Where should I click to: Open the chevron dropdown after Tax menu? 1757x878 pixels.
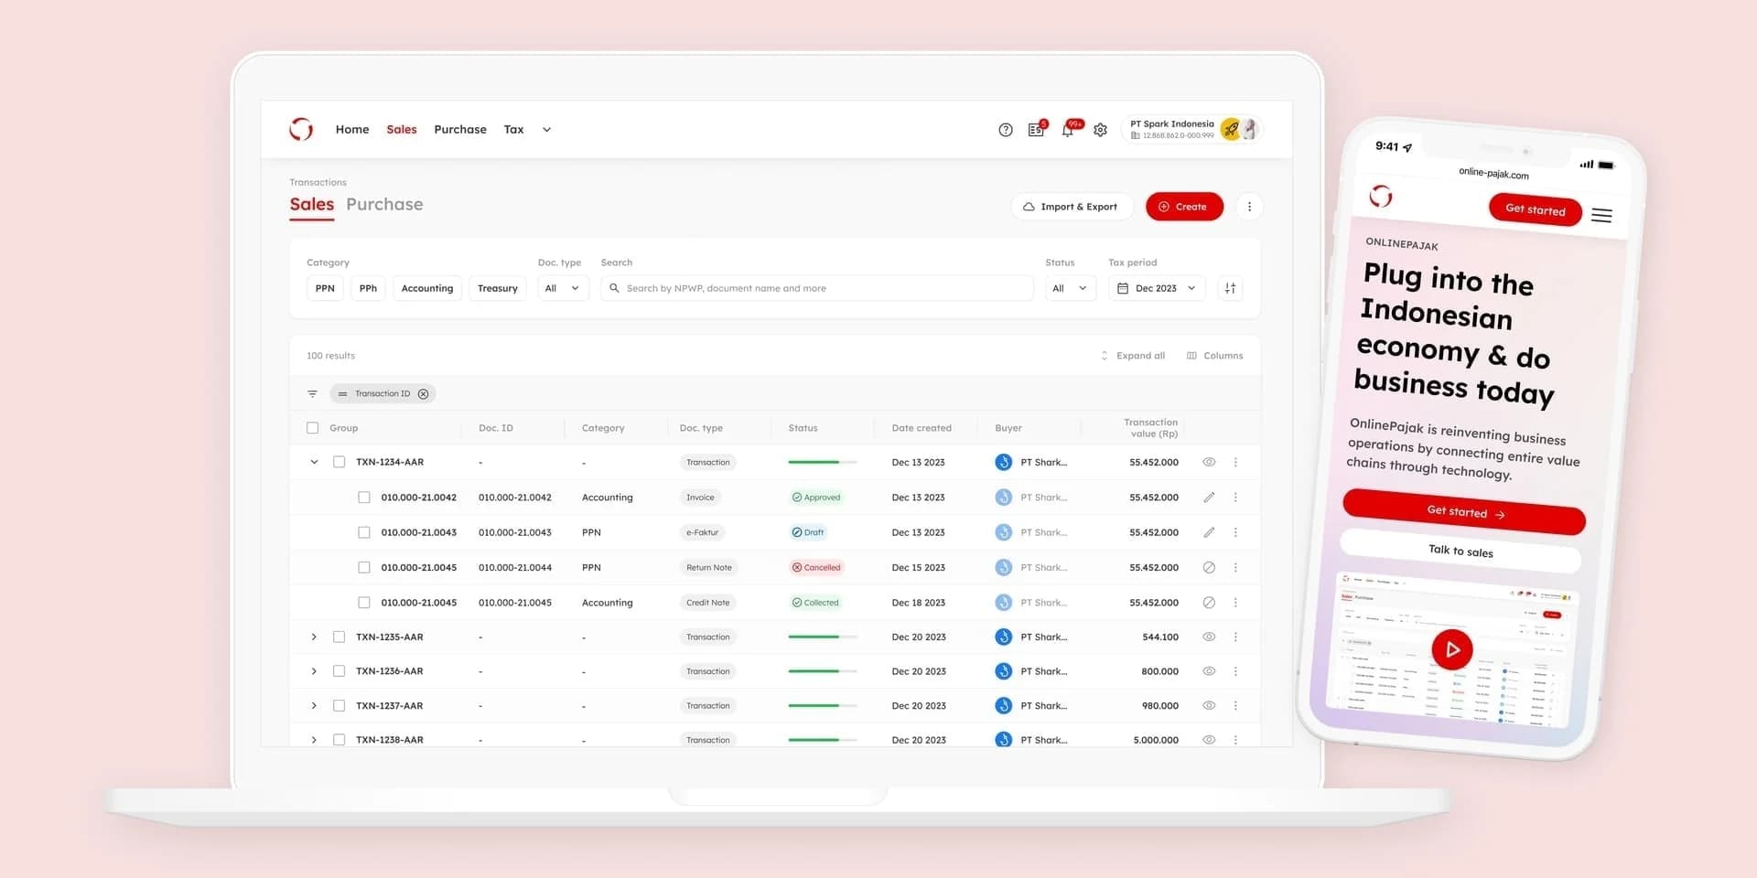[546, 130]
